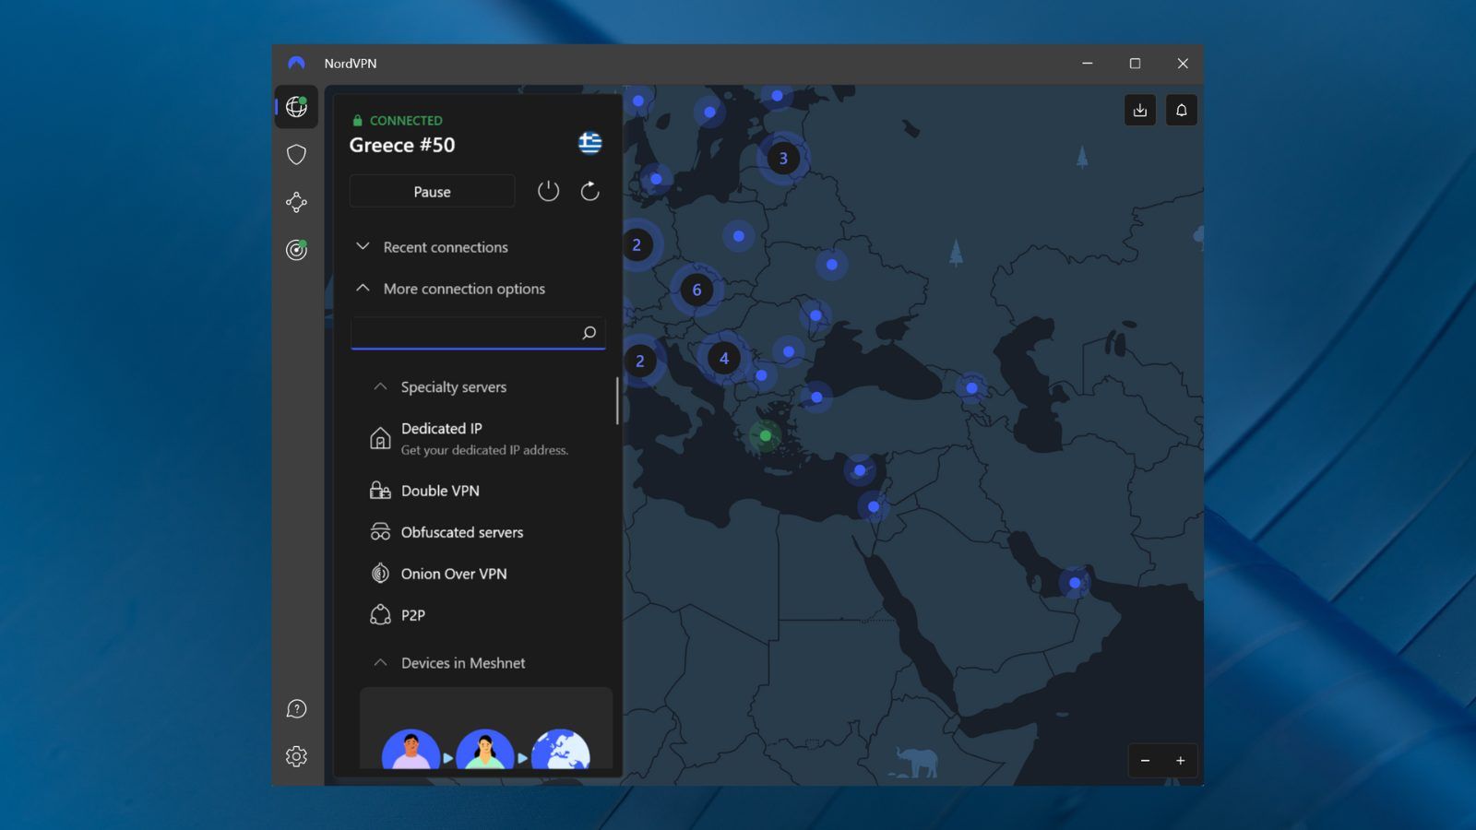Click the Poland server pin on map

[x=739, y=236]
